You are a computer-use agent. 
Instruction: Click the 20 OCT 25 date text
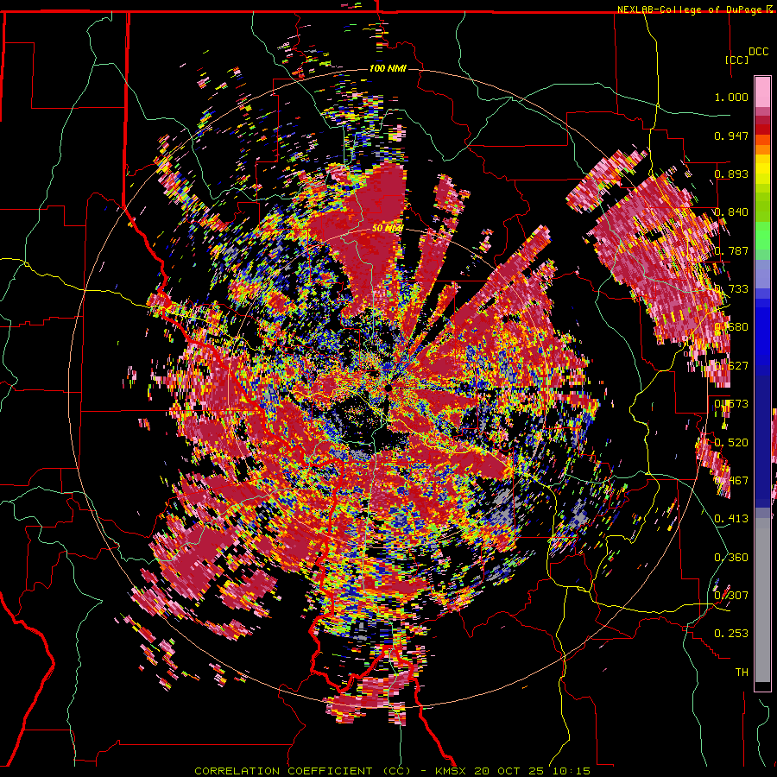[x=509, y=771]
